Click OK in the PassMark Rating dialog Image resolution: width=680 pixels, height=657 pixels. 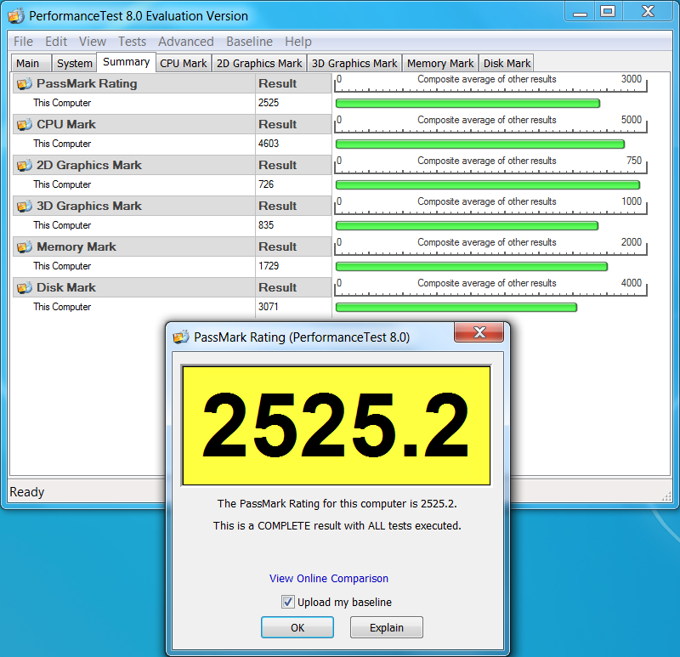click(x=297, y=627)
